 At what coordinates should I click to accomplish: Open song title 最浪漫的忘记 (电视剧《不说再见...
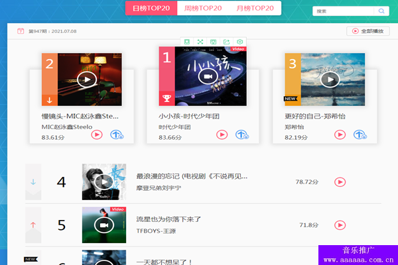(192, 176)
